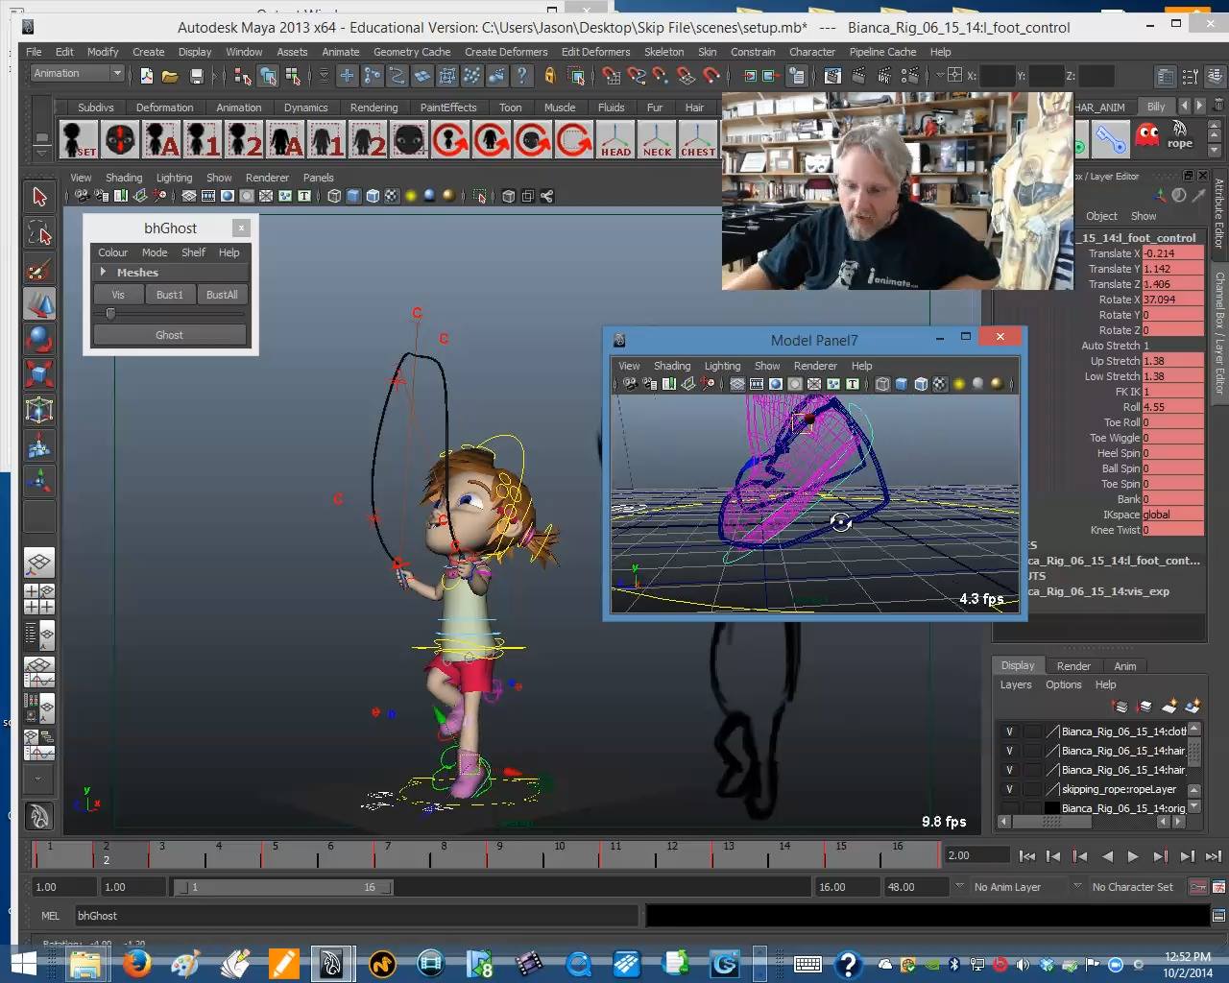Select the Scale tool cube icon
This screenshot has height=983, width=1229.
pyautogui.click(x=39, y=374)
